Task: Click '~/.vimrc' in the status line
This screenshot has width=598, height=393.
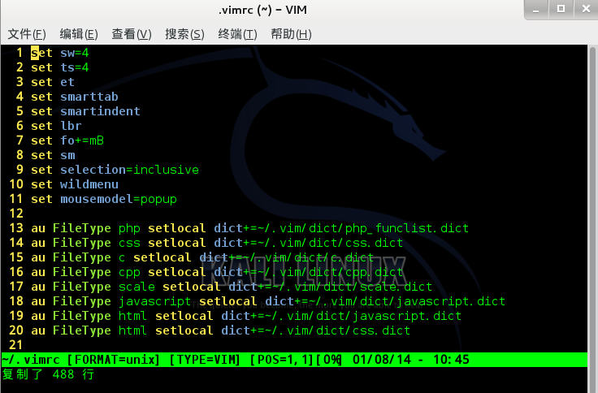Action: point(31,360)
